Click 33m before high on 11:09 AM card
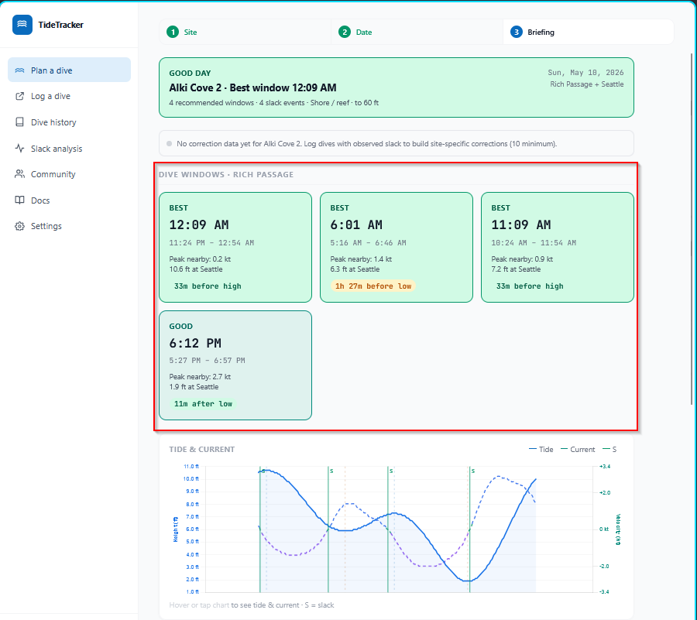 (x=530, y=286)
